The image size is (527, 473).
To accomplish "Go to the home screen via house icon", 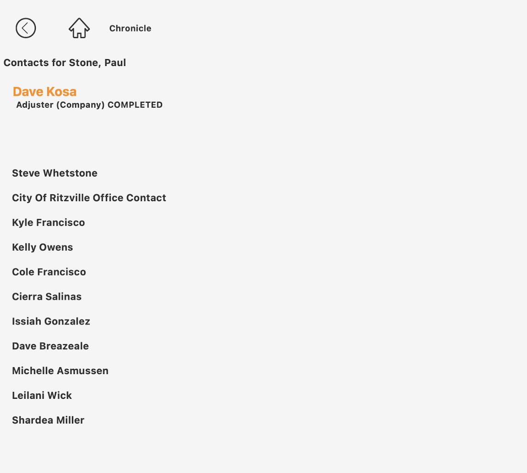I will point(79,28).
